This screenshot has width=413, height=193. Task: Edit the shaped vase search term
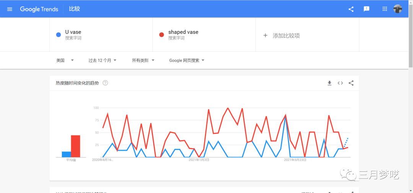183,32
